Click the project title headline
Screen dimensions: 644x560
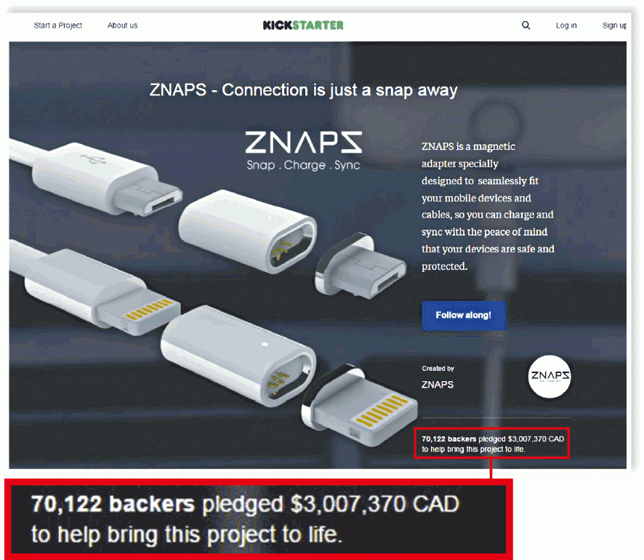303,90
